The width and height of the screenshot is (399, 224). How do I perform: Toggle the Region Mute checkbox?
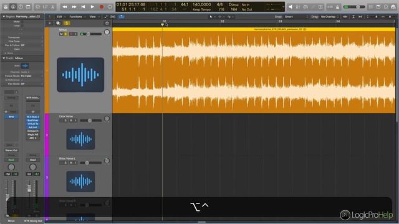coord(22,22)
